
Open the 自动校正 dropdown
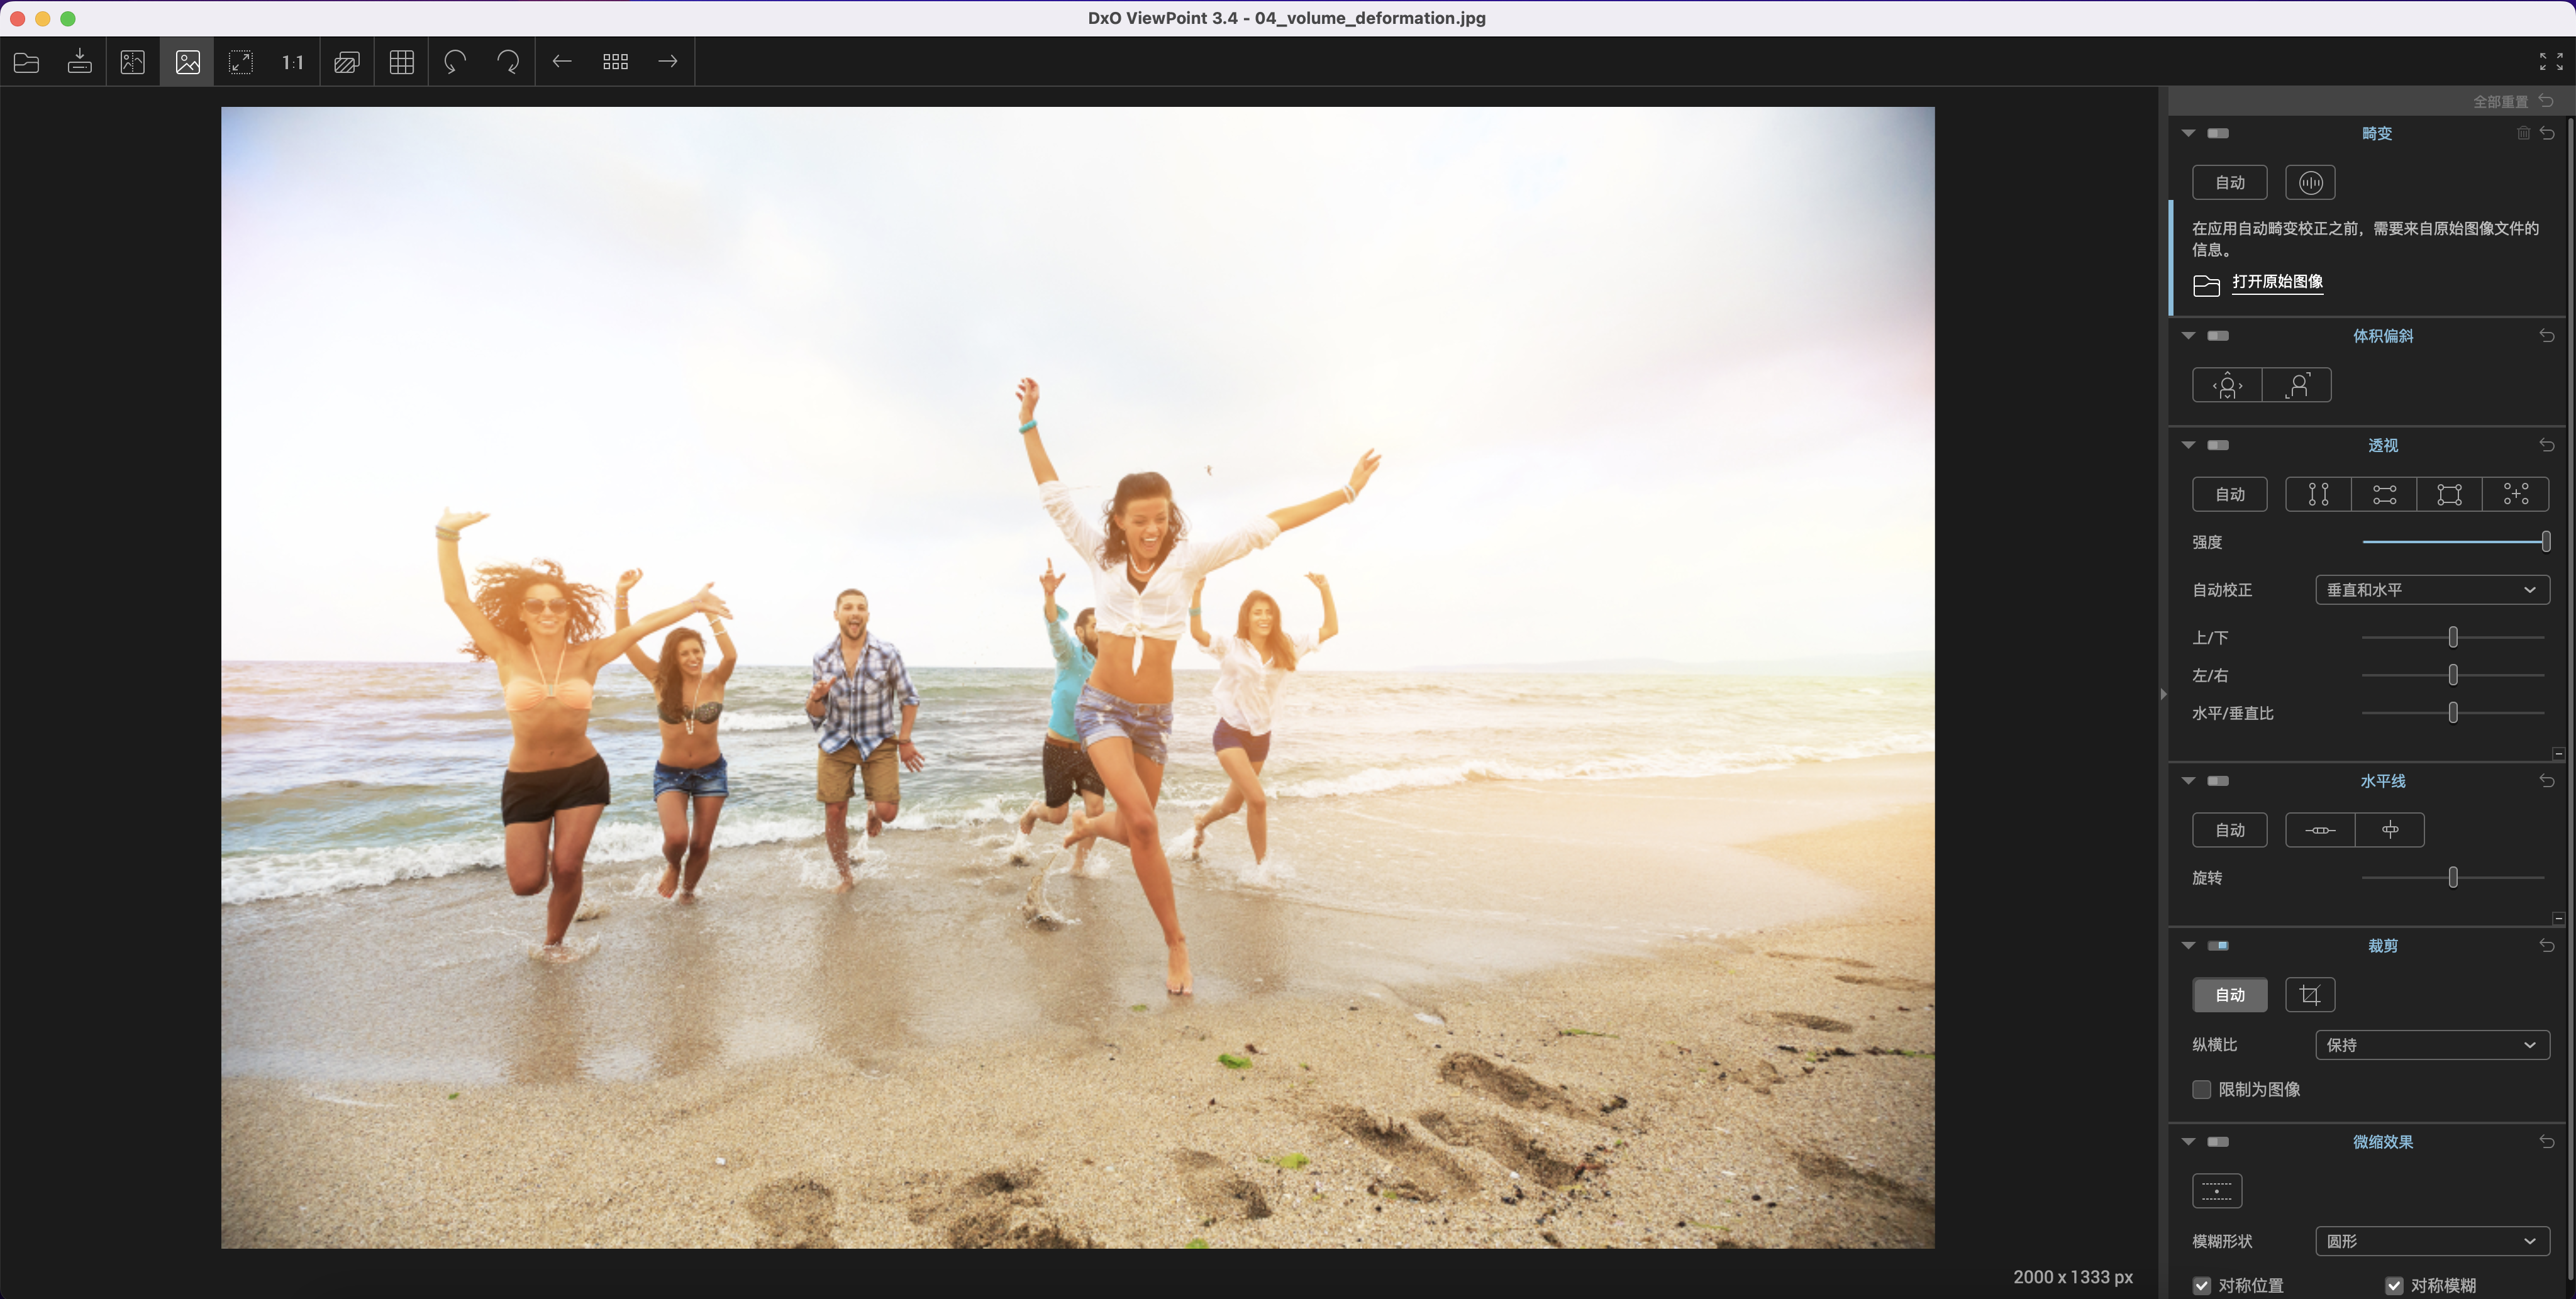2431,590
